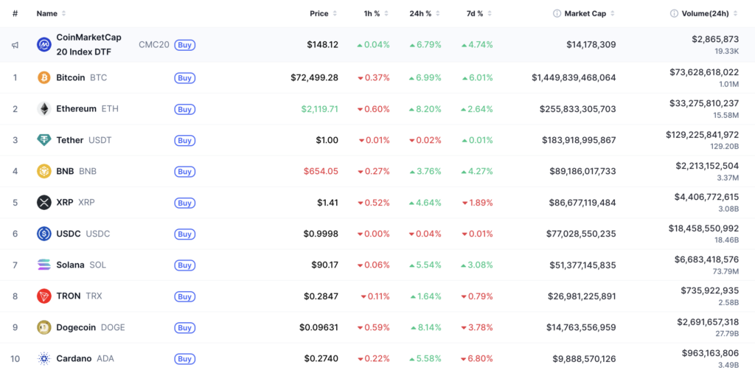Click CMC20 market cap $14,178,309

click(x=591, y=45)
